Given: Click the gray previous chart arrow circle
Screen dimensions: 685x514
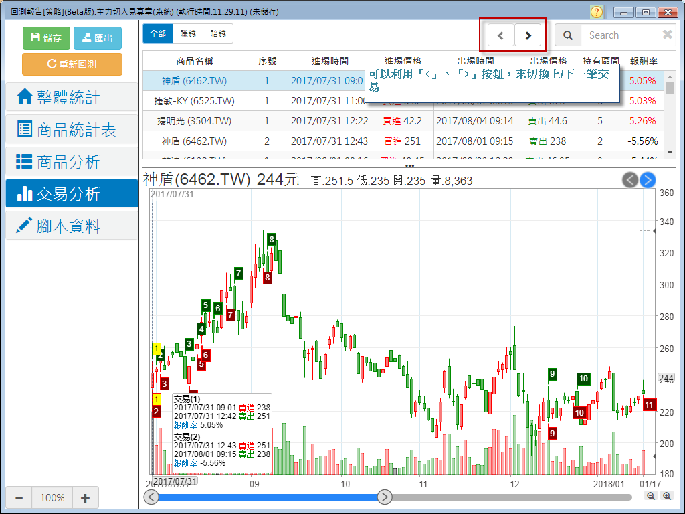Looking at the screenshot, I should coord(630,179).
